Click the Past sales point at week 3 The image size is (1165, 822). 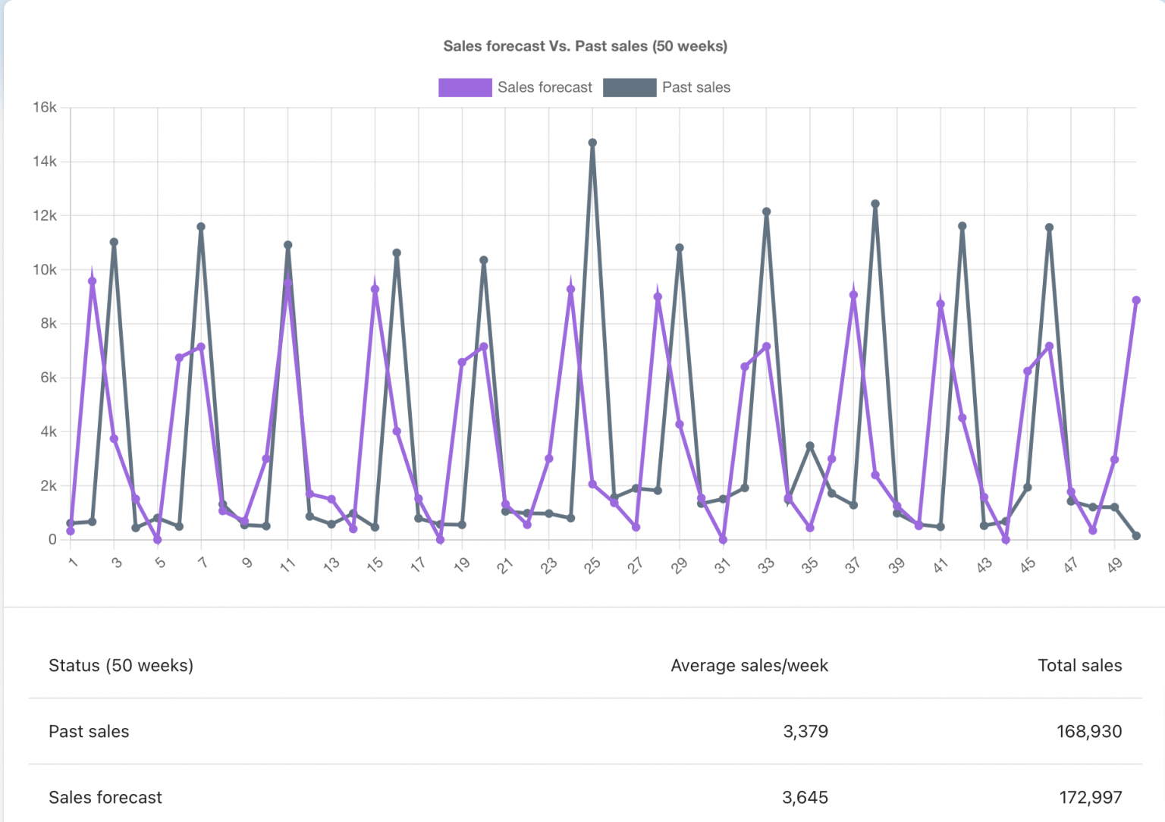click(x=114, y=243)
